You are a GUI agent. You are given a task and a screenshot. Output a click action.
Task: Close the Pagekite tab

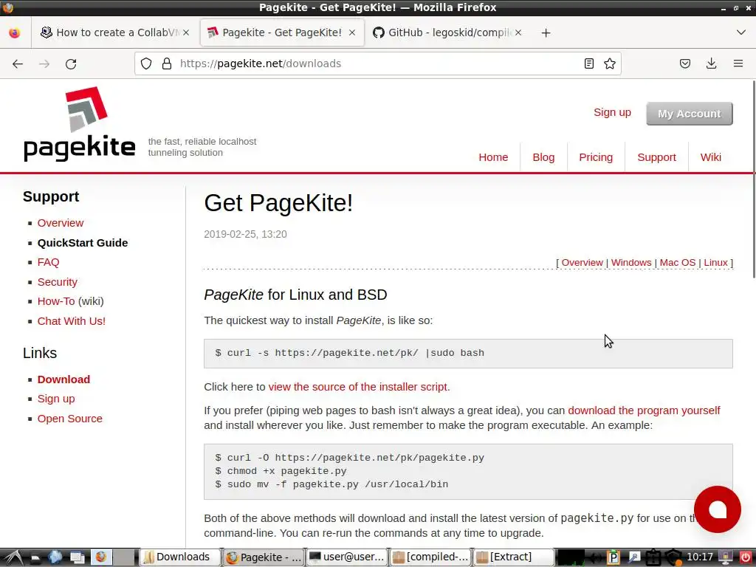(352, 32)
